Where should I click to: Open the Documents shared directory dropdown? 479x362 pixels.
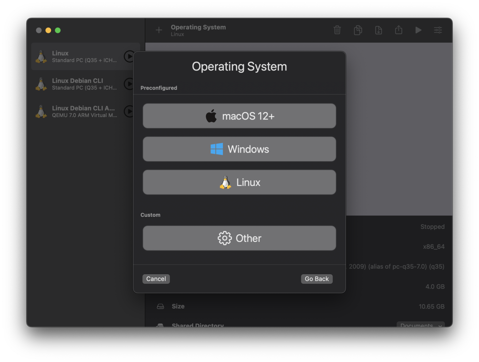(420, 325)
